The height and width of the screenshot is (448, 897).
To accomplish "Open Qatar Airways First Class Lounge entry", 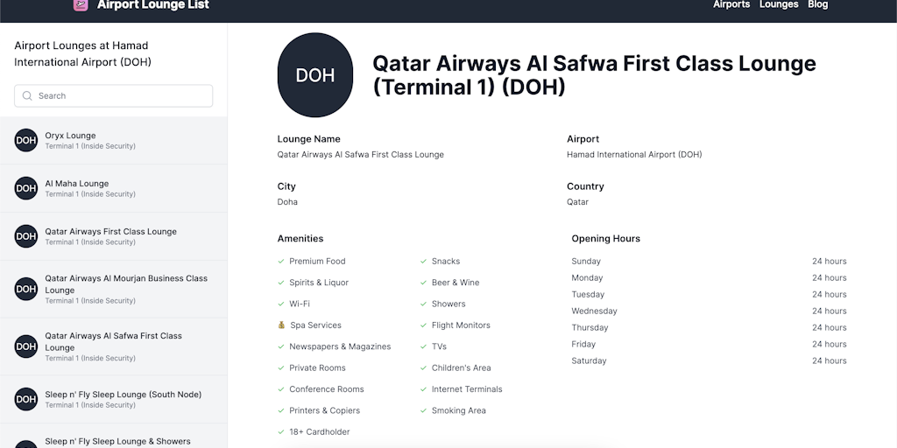I will coord(110,232).
